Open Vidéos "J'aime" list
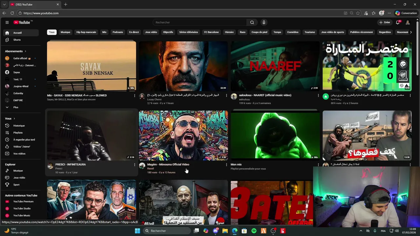 click(x=20, y=147)
